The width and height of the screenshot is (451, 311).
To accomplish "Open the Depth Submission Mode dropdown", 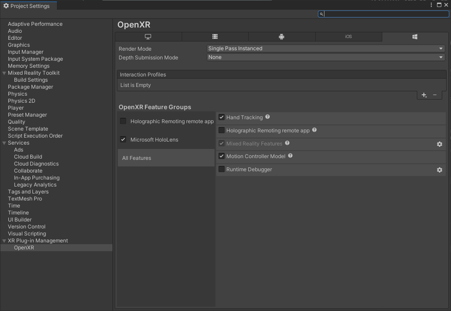I will point(325,57).
